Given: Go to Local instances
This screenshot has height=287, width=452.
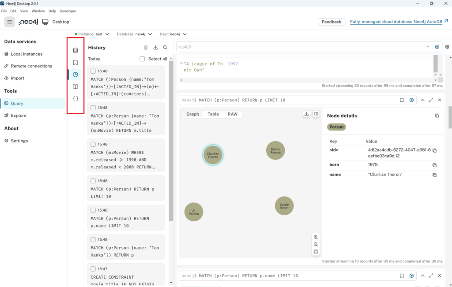Looking at the screenshot, I should coord(26,54).
